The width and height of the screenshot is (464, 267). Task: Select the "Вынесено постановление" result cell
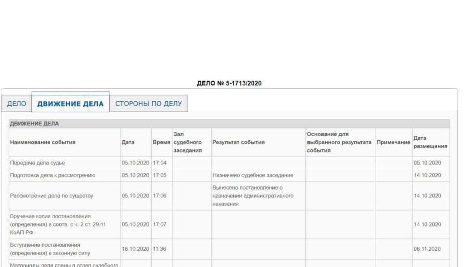(x=253, y=196)
